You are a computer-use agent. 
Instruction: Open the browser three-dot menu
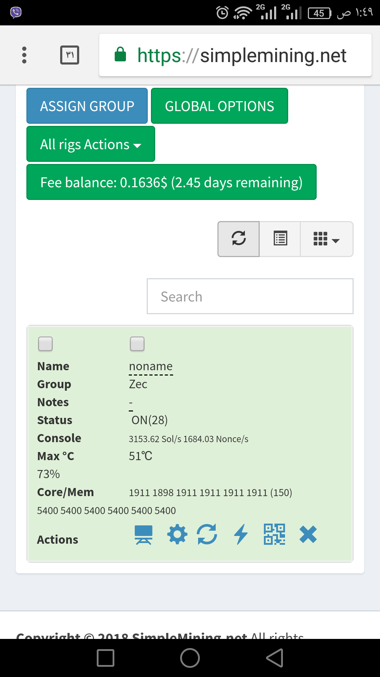point(24,55)
